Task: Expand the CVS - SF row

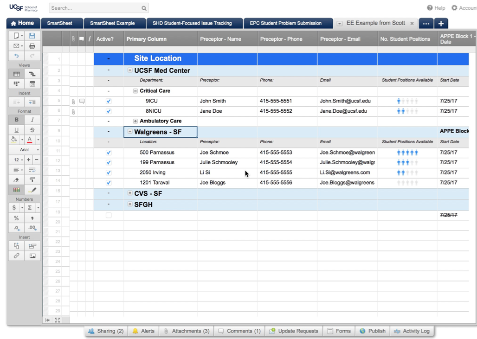Action: click(x=130, y=193)
